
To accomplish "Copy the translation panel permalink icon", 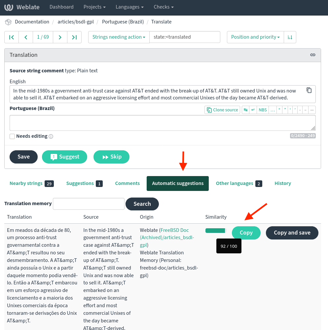I will click(x=312, y=55).
